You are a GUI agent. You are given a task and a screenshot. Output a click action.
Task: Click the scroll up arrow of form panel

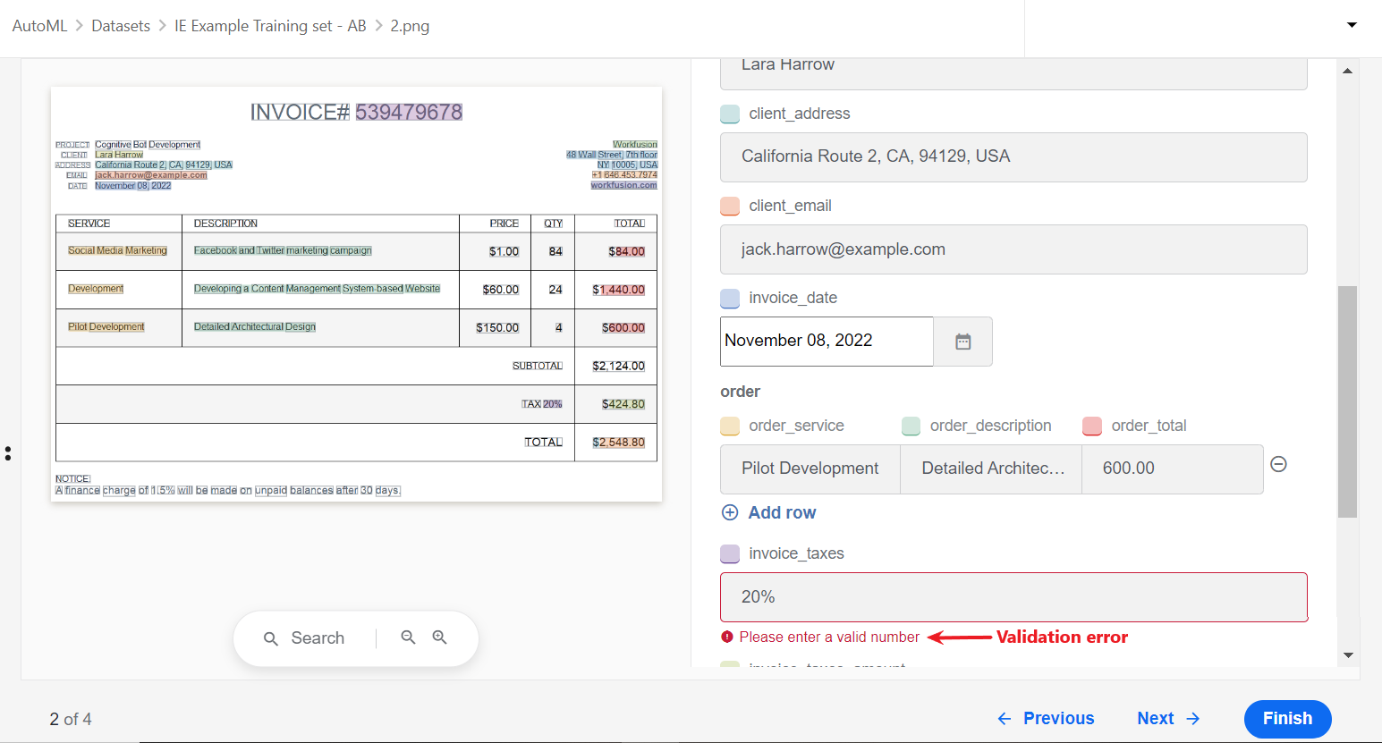point(1347,71)
